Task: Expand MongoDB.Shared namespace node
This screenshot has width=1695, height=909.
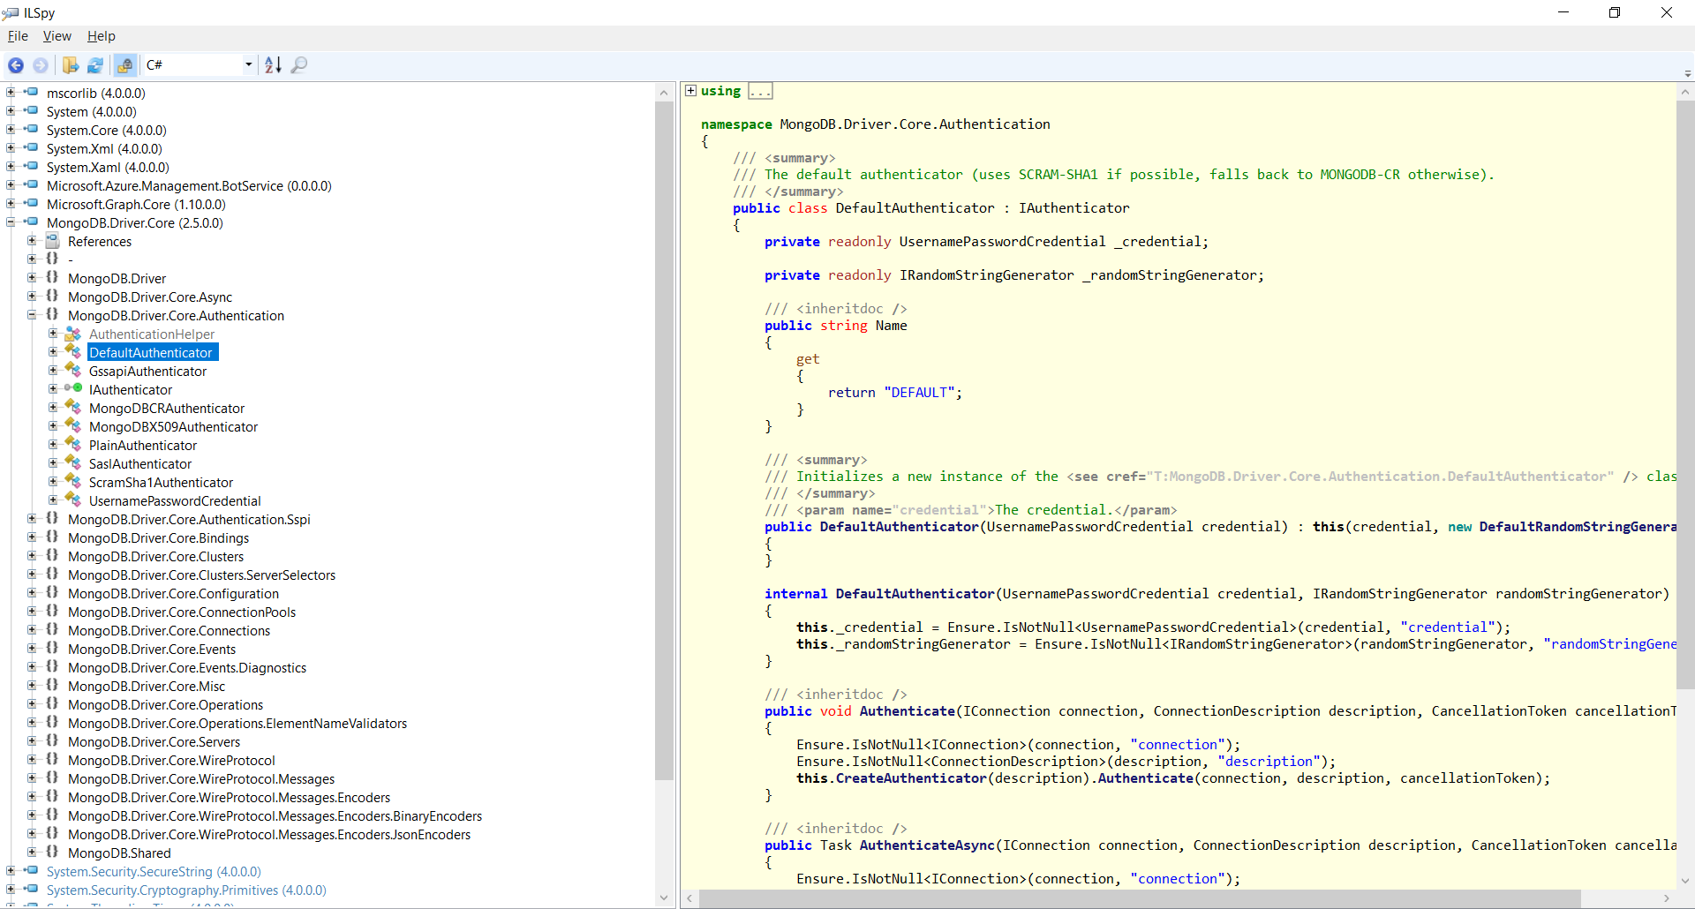Action: [x=32, y=853]
